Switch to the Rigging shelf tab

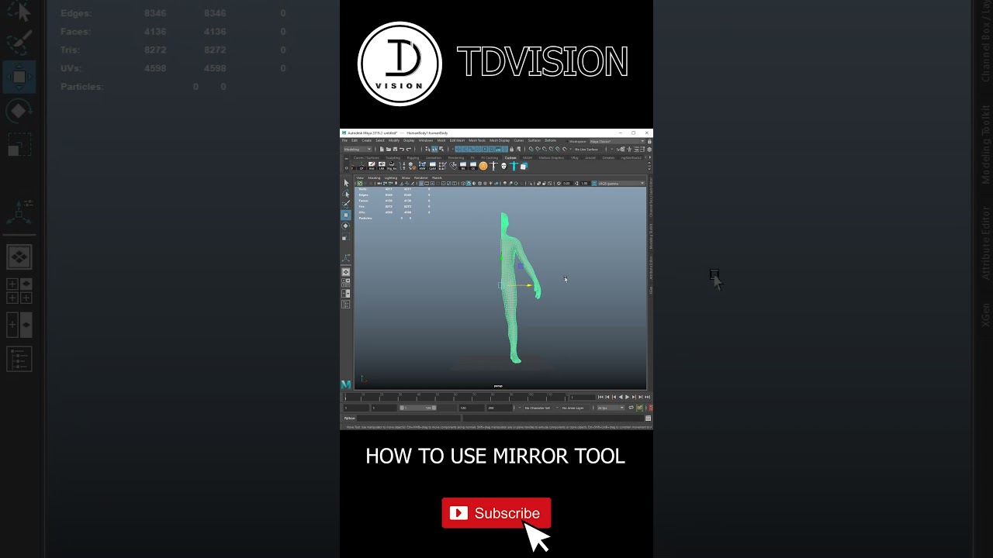(x=413, y=157)
